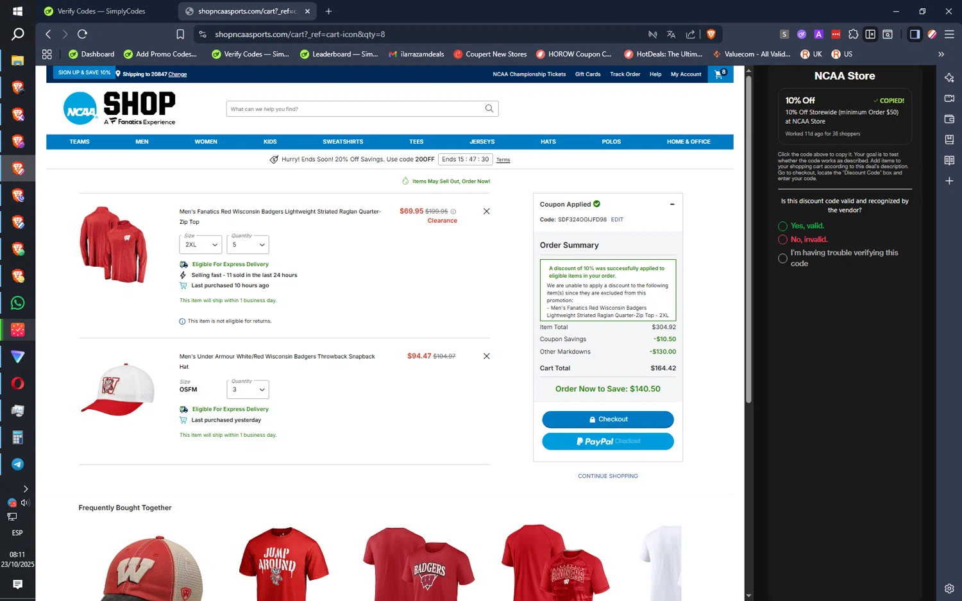Open Opera browser from taskbar
The image size is (962, 601).
[x=17, y=384]
